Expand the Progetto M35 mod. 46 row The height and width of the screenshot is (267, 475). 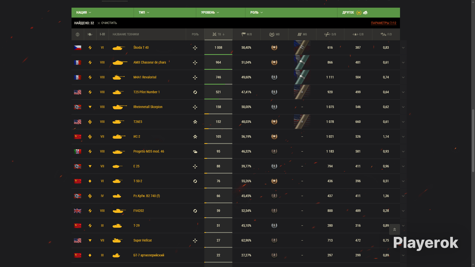click(403, 151)
